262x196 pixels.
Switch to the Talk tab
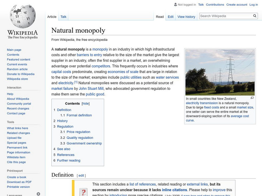point(63,17)
